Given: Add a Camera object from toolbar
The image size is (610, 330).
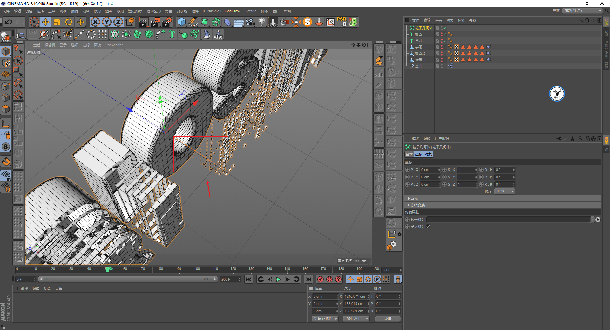Looking at the screenshot, I should click(x=250, y=22).
